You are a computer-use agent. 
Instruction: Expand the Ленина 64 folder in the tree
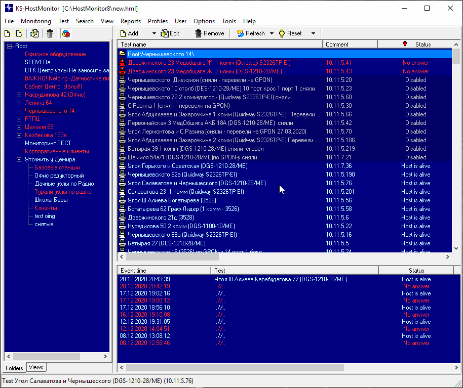19,103
